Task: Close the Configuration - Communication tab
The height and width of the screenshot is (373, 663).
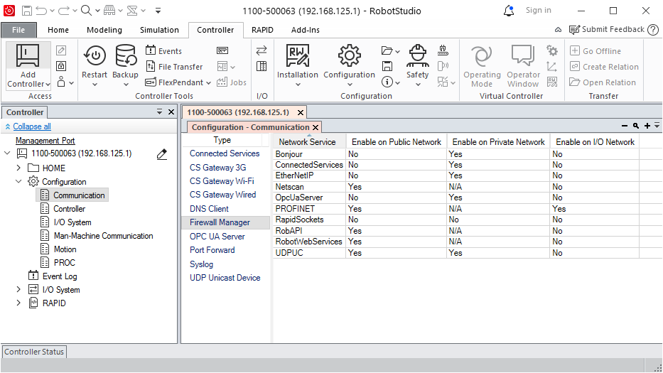Action: [316, 128]
